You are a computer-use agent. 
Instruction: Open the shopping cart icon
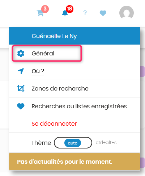click(x=40, y=13)
